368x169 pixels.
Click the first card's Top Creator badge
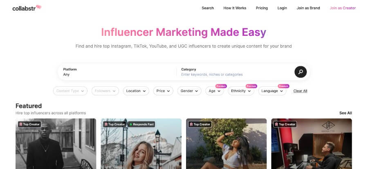click(29, 124)
